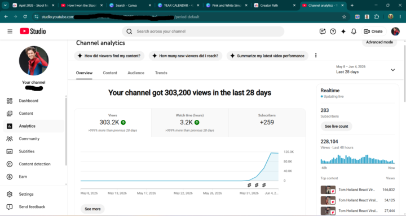The width and height of the screenshot is (406, 216).
Task: Open browser extensions puzzle icon
Action: (377, 17)
